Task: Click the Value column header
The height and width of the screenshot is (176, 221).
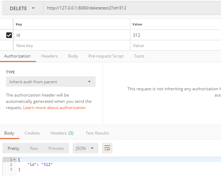Action: (x=137, y=24)
